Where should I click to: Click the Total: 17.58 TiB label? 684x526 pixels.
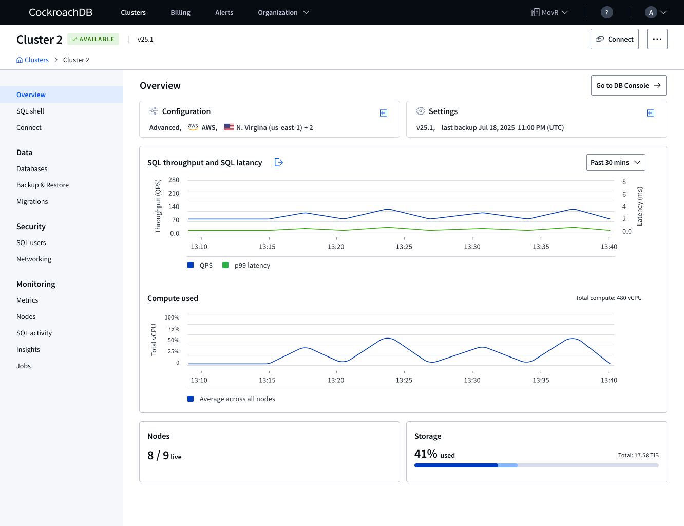click(x=638, y=455)
